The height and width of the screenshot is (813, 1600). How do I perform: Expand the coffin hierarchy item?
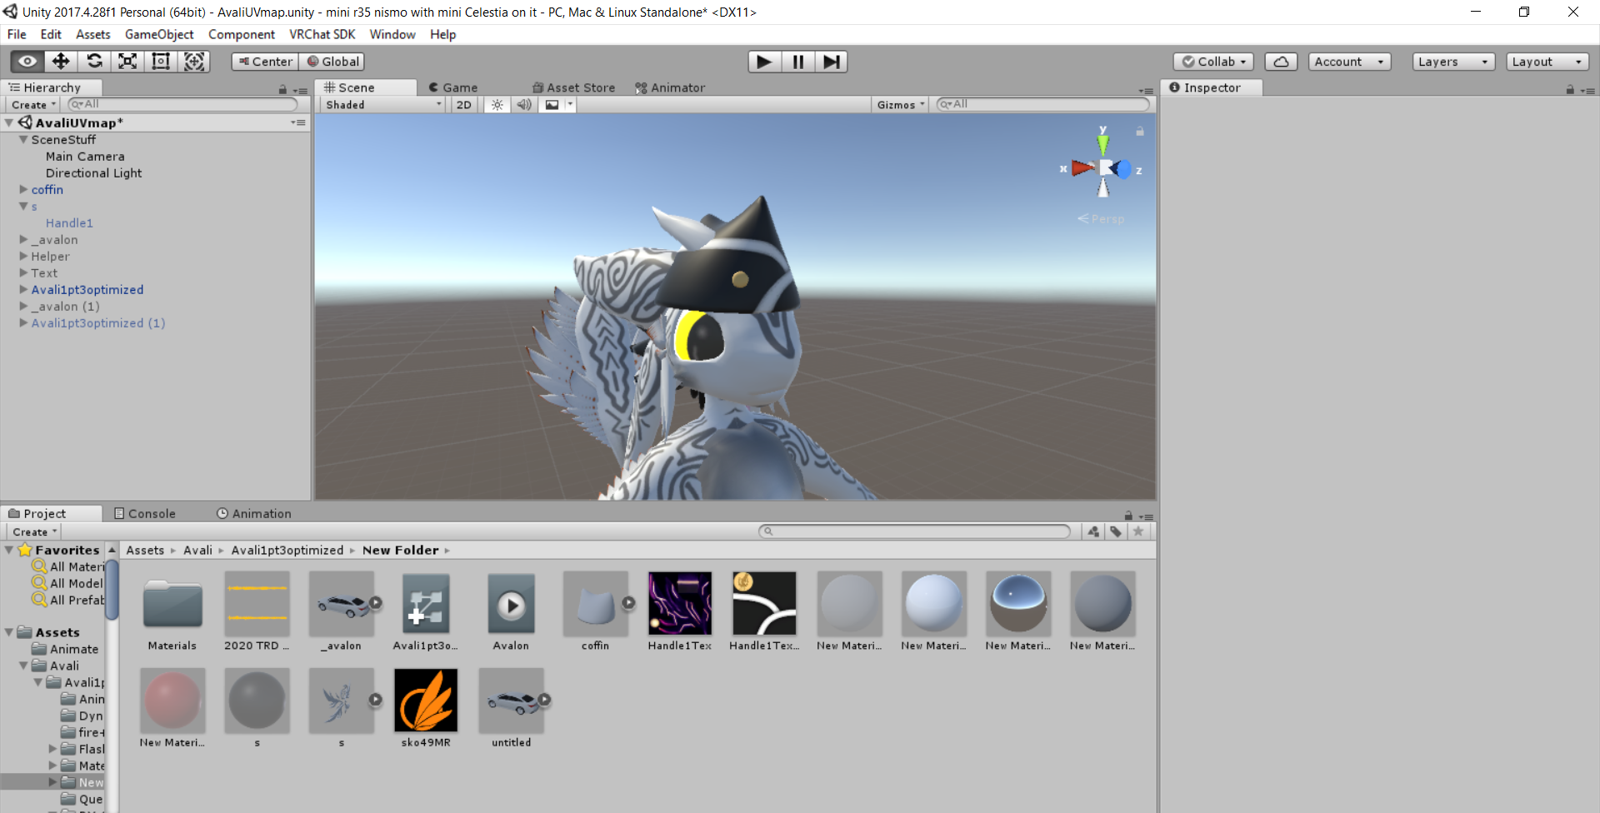[x=23, y=190]
